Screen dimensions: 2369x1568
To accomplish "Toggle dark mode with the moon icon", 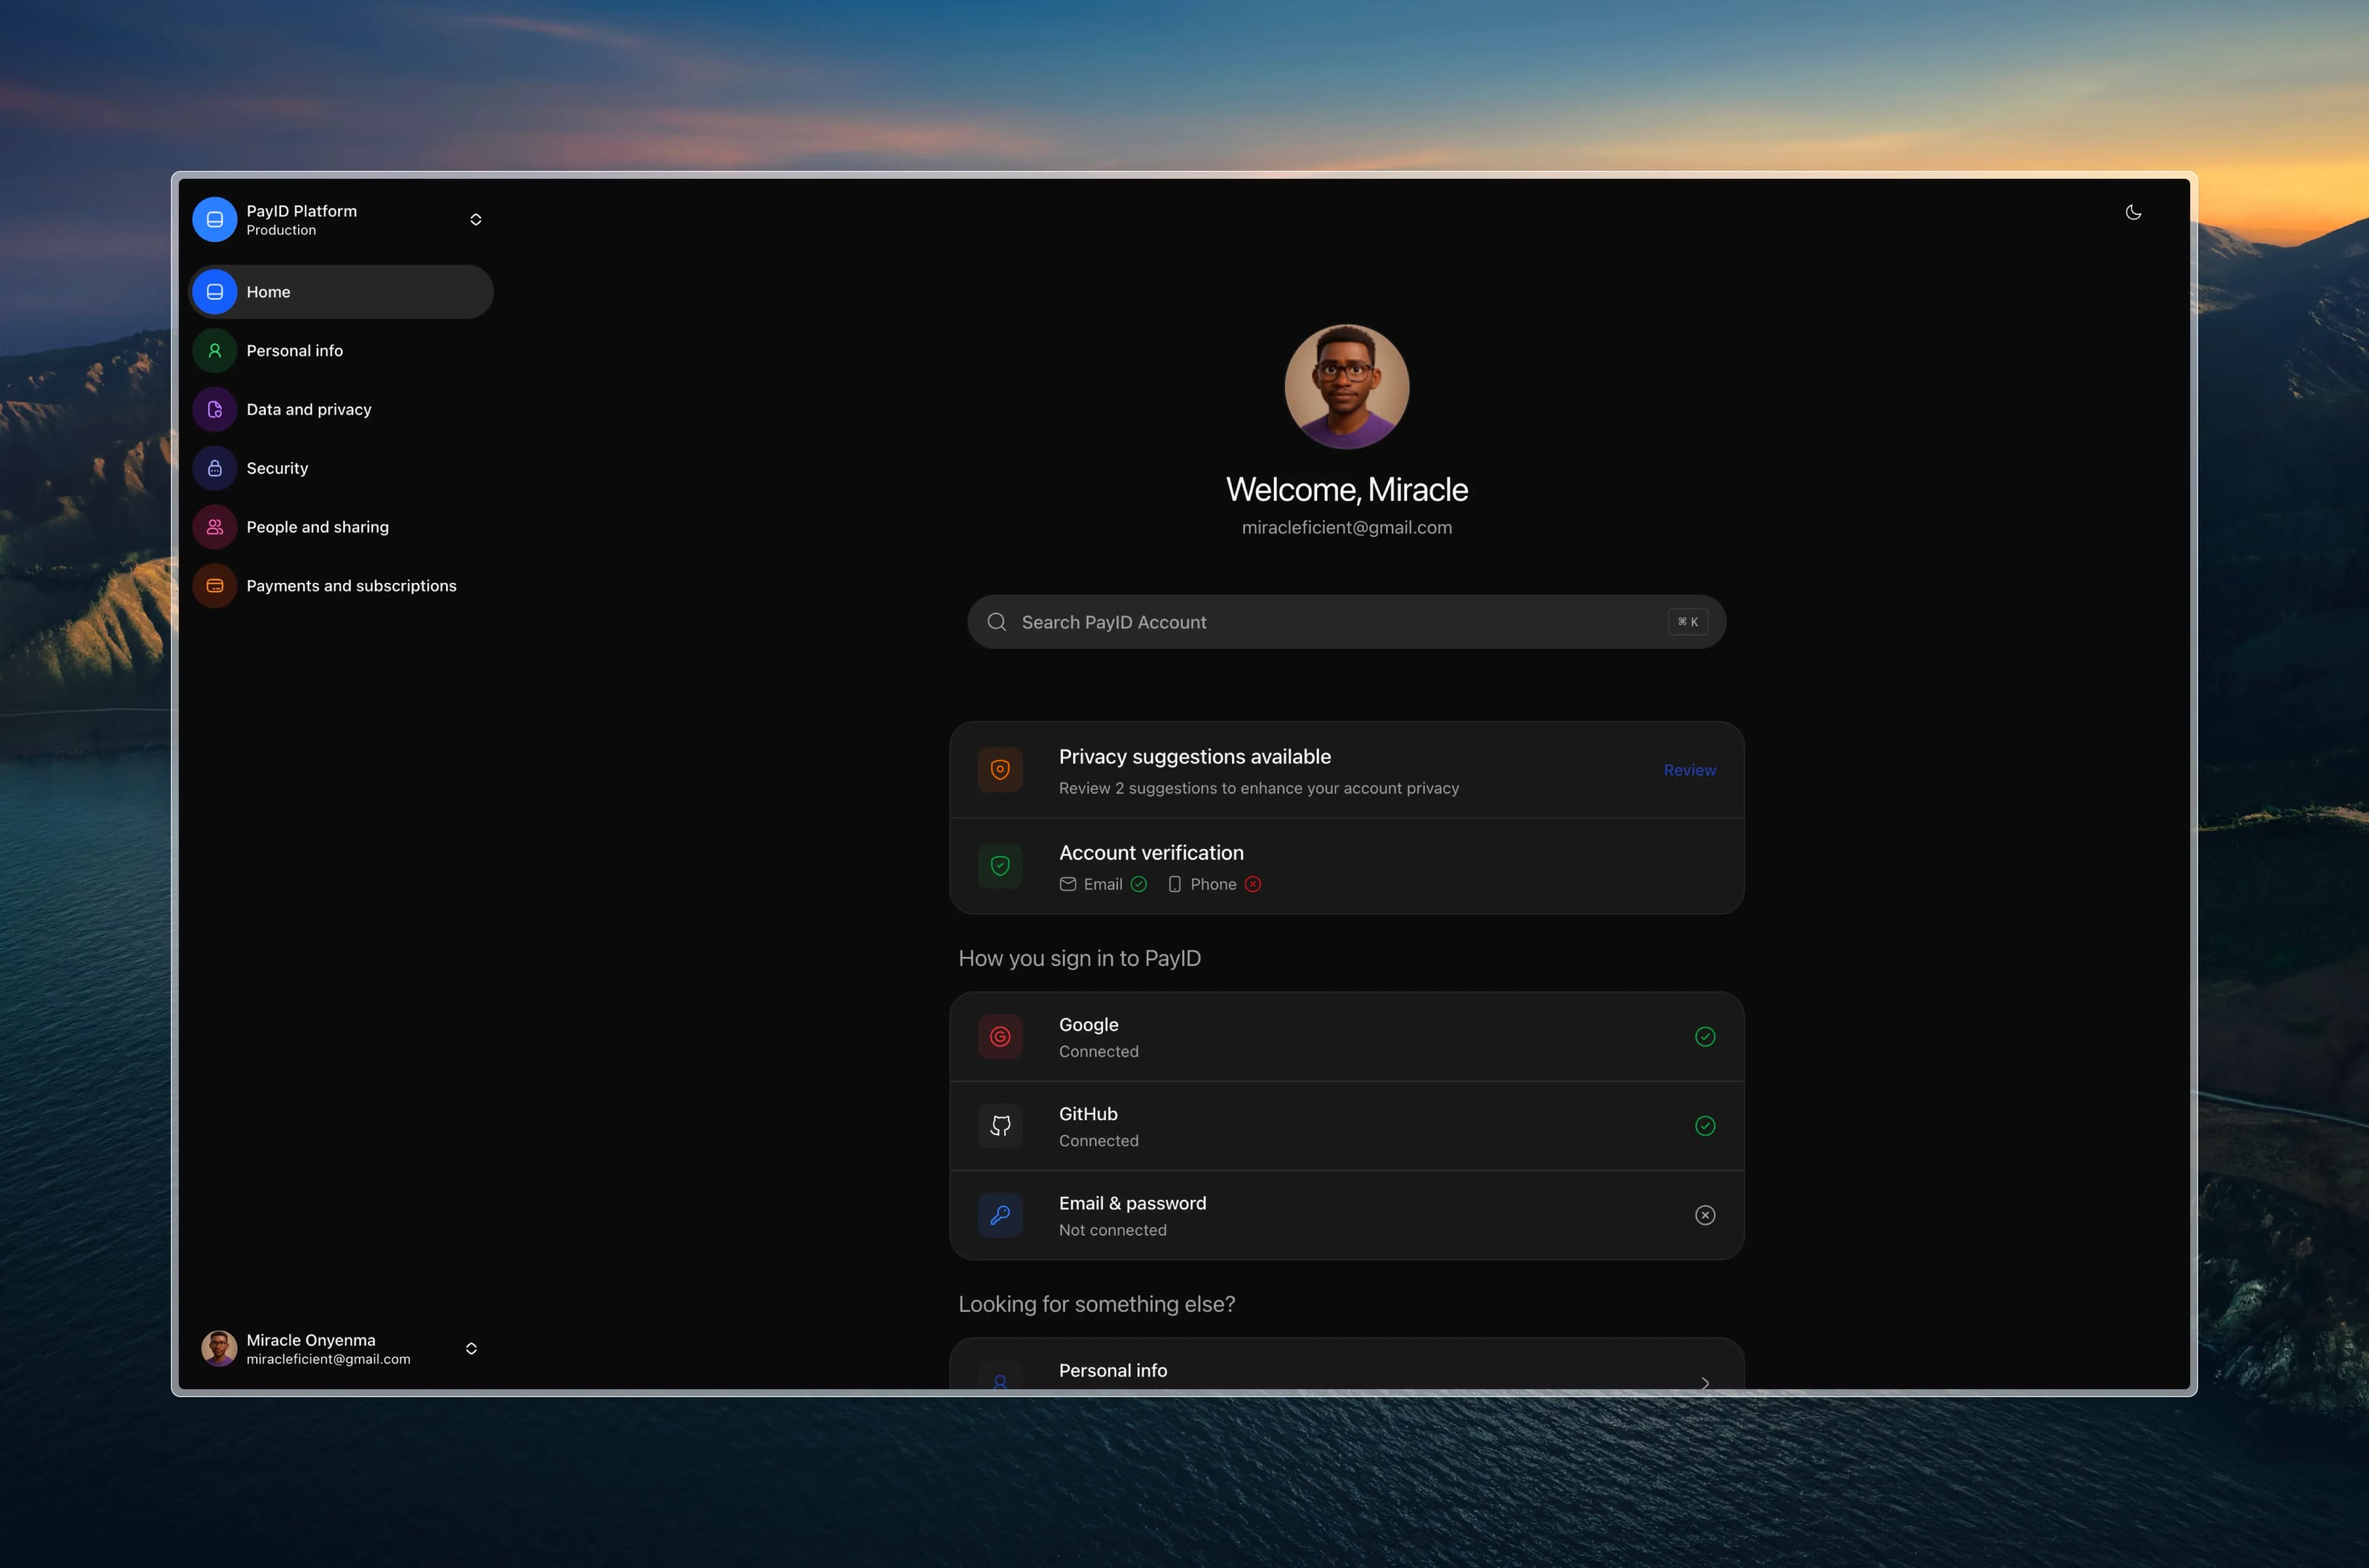I will point(2133,212).
